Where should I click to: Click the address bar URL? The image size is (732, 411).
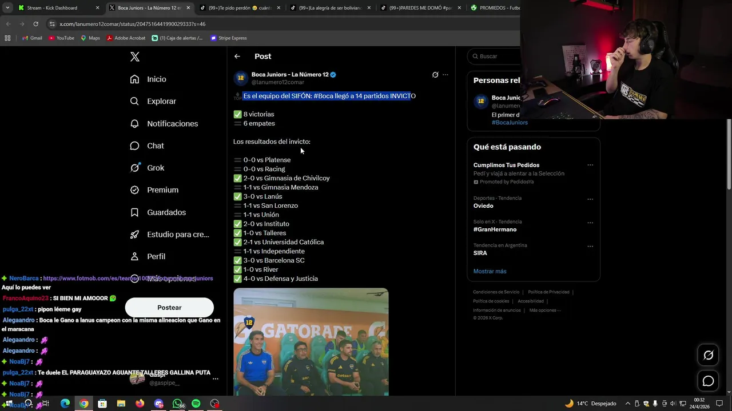[132, 24]
